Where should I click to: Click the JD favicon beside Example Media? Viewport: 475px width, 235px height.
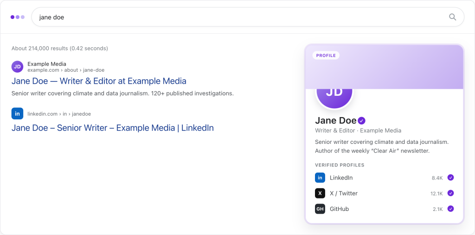[x=17, y=67]
